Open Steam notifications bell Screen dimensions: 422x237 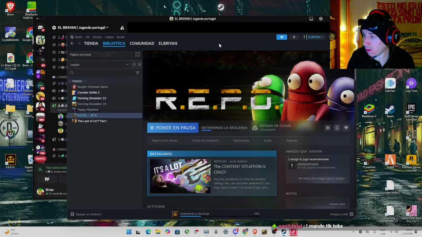tap(294, 37)
